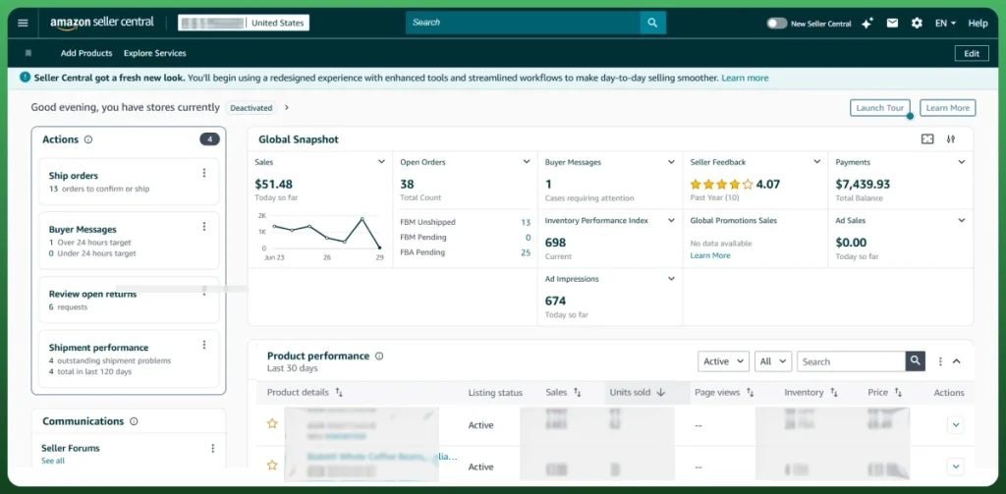Follow the Learn more link in banner
Screen dimensions: 1006x494
point(745,78)
